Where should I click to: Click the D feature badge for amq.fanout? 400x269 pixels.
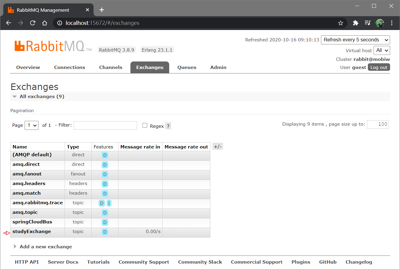[105, 174]
